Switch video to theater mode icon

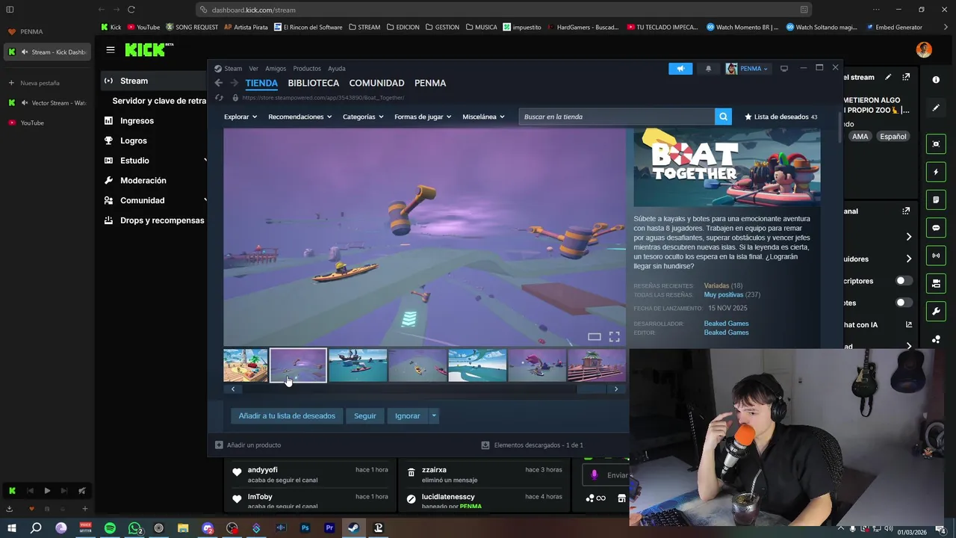point(594,337)
